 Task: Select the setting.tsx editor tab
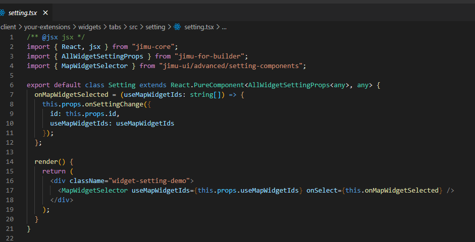coord(26,13)
